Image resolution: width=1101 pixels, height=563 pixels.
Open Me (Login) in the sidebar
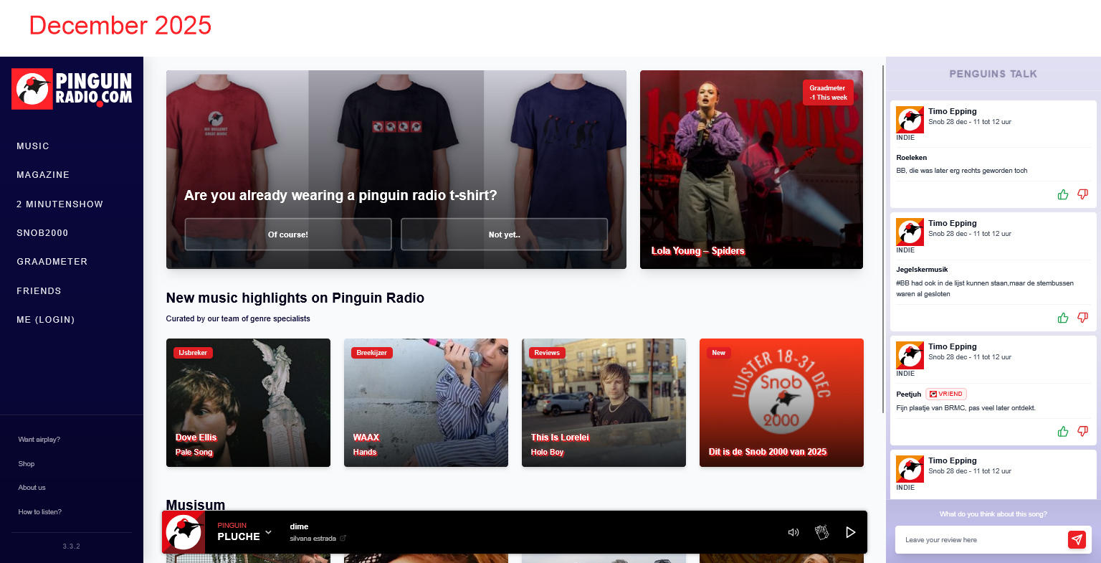tap(46, 320)
